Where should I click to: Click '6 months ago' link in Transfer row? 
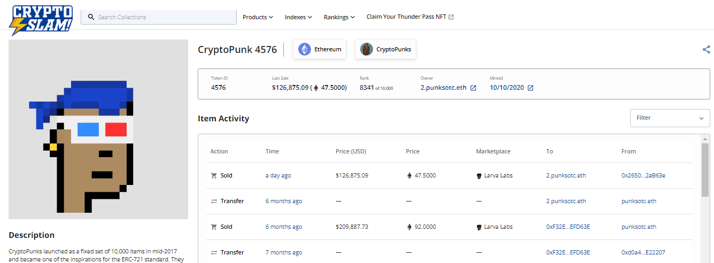[x=284, y=201]
